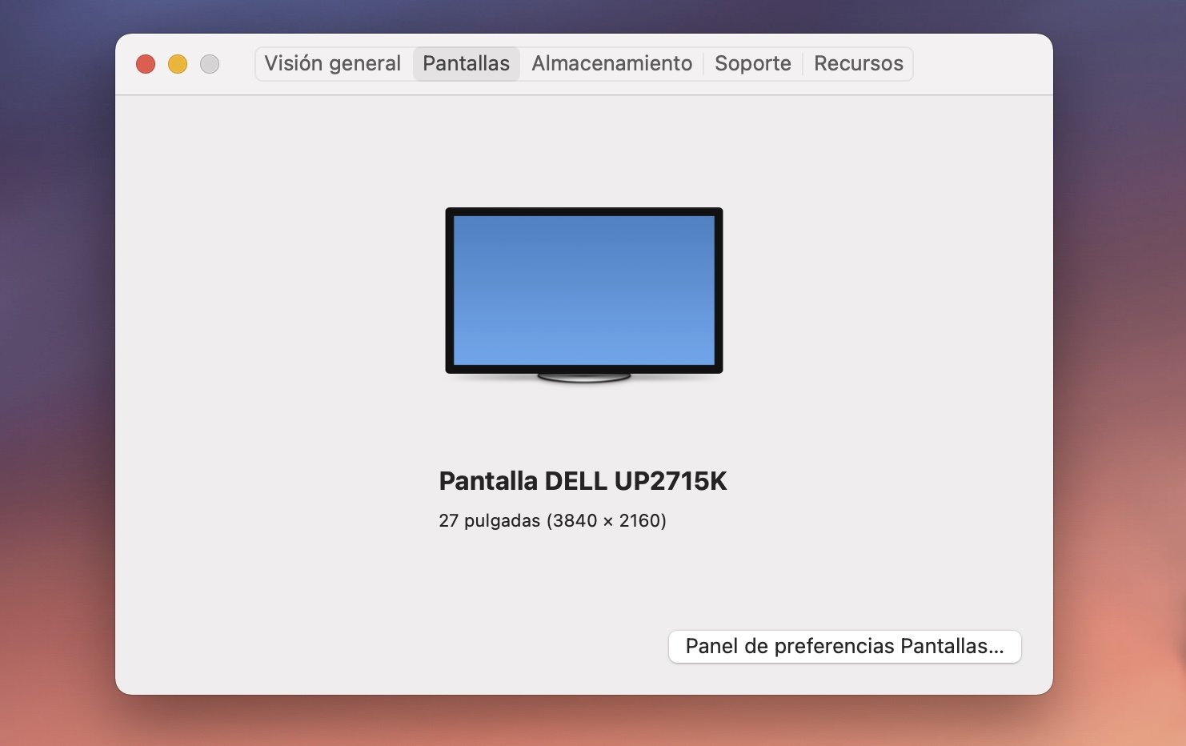The width and height of the screenshot is (1186, 746).
Task: Open Panel de preferencias Pantallas
Action: (844, 647)
